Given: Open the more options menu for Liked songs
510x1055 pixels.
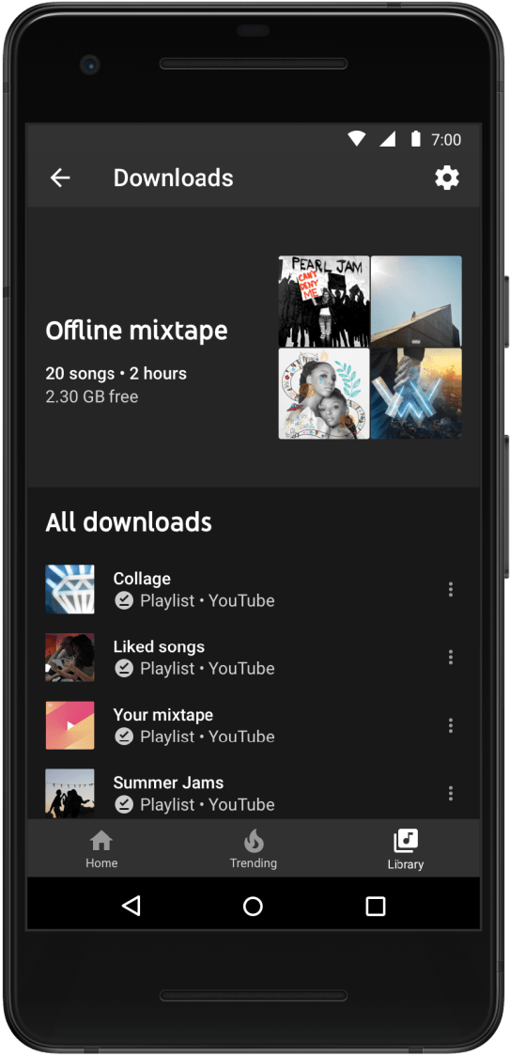Looking at the screenshot, I should (450, 658).
